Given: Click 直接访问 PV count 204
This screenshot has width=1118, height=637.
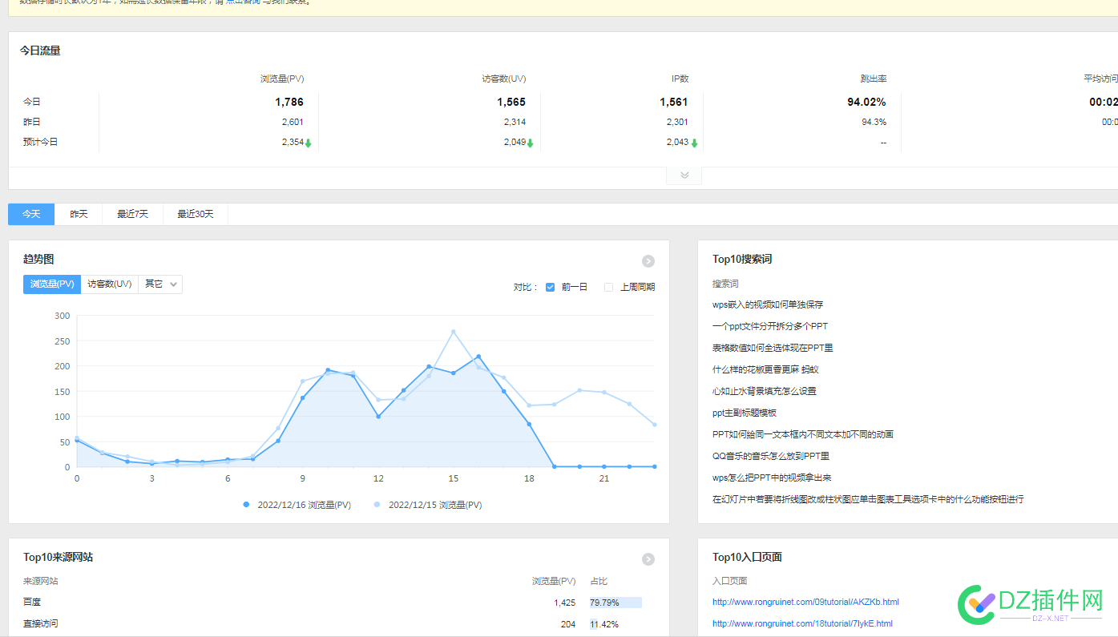Looking at the screenshot, I should pyautogui.click(x=568, y=624).
